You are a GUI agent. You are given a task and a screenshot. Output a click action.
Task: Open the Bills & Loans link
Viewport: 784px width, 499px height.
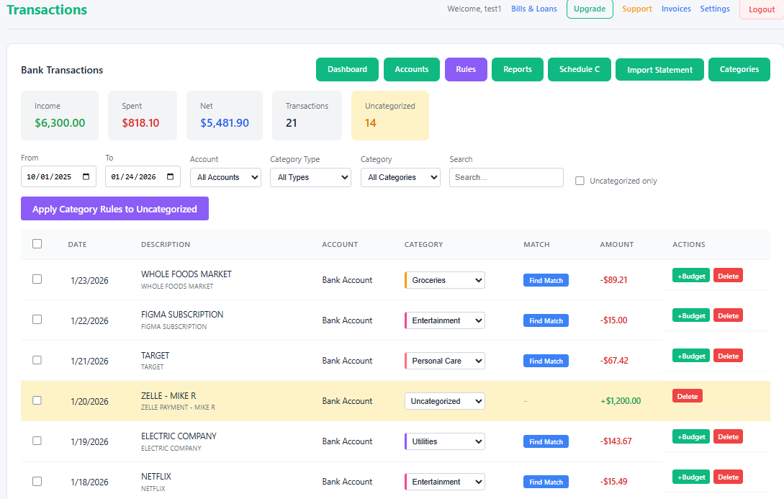pos(533,9)
